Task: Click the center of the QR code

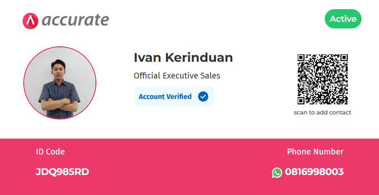Action: (x=322, y=79)
